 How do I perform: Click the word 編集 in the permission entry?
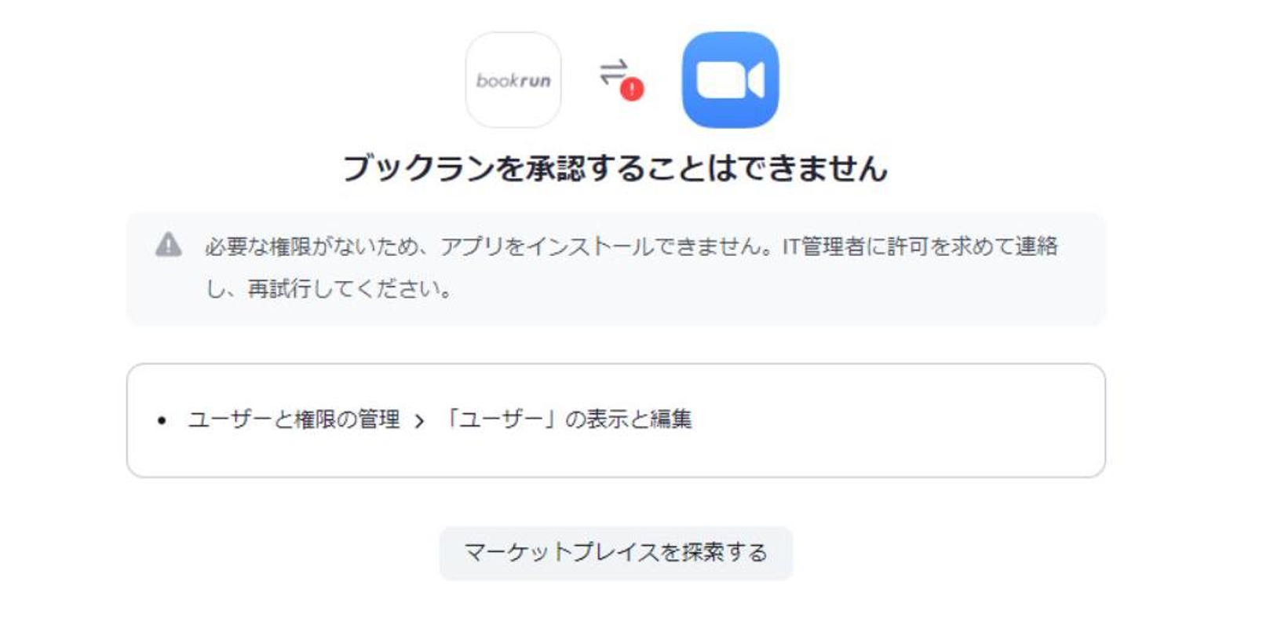(671, 419)
